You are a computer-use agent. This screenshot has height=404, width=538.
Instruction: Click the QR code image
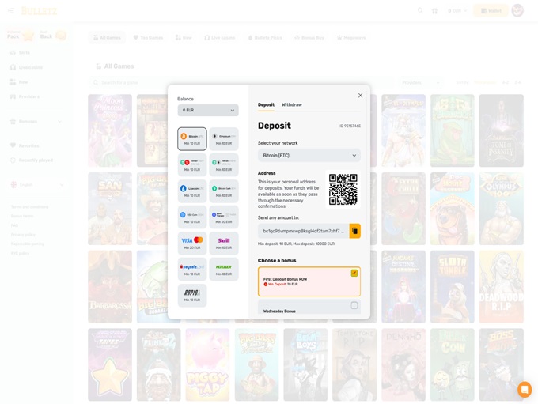click(343, 190)
